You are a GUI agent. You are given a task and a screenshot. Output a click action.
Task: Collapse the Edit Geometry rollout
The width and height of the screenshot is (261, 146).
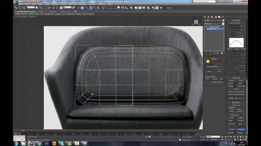point(236,103)
